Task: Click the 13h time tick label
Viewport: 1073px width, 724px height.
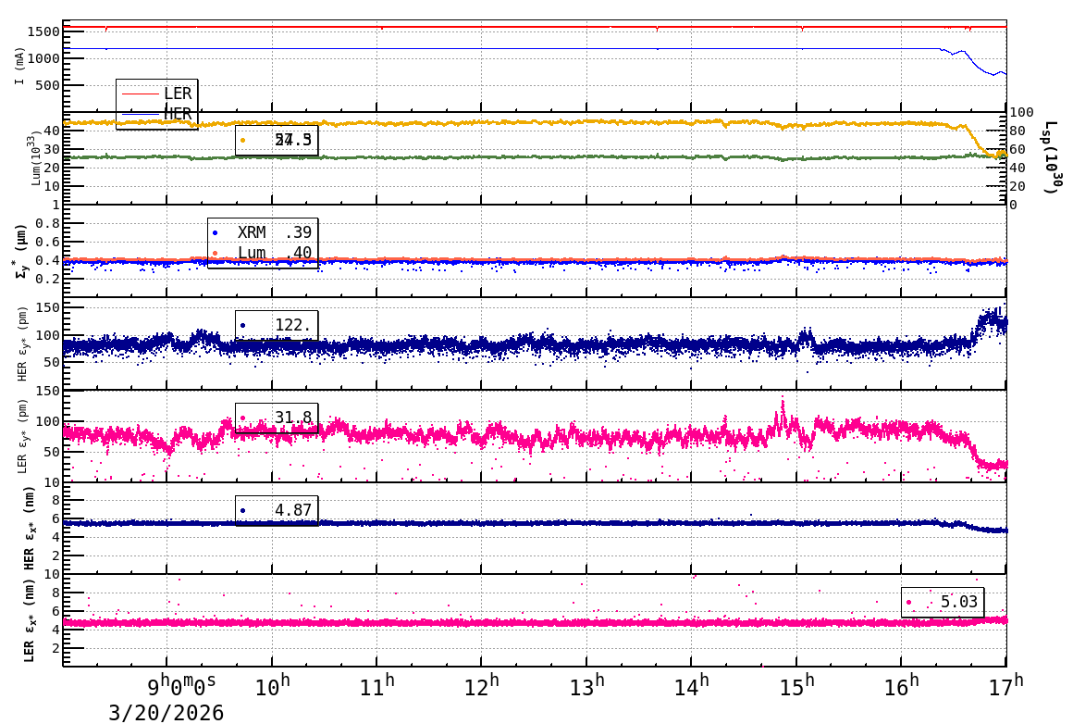Action: [587, 686]
